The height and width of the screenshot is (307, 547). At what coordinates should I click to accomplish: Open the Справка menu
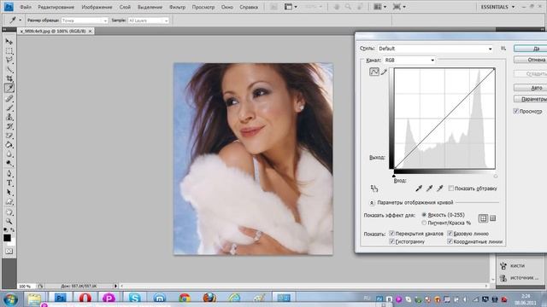tap(249, 7)
